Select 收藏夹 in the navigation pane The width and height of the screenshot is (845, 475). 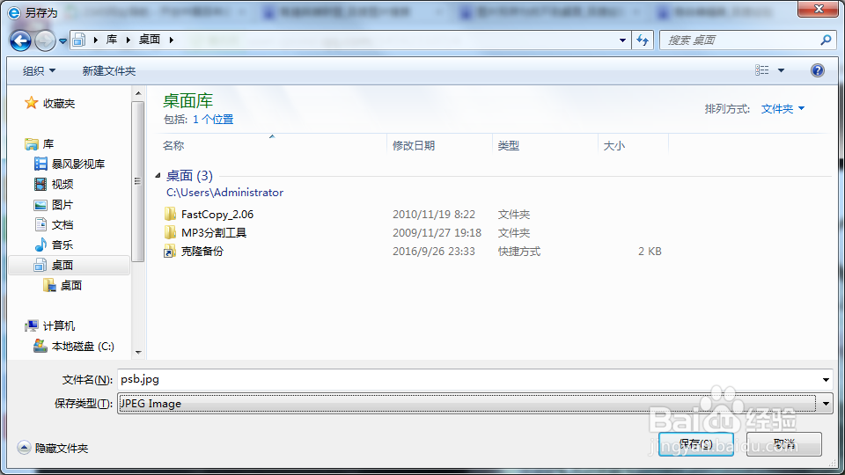coord(59,104)
